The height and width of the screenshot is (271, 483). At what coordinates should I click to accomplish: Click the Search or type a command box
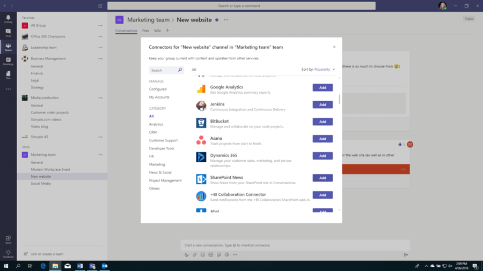(x=241, y=6)
